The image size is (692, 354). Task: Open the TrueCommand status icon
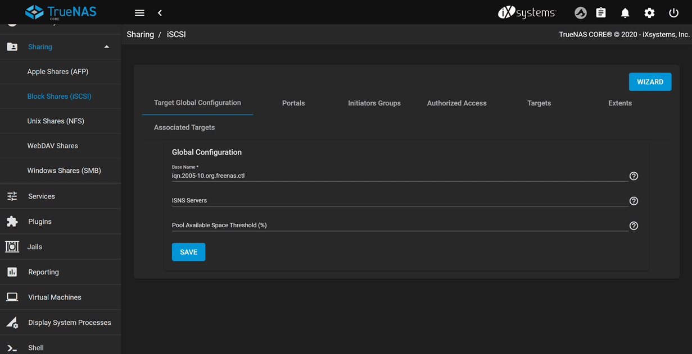(580, 13)
